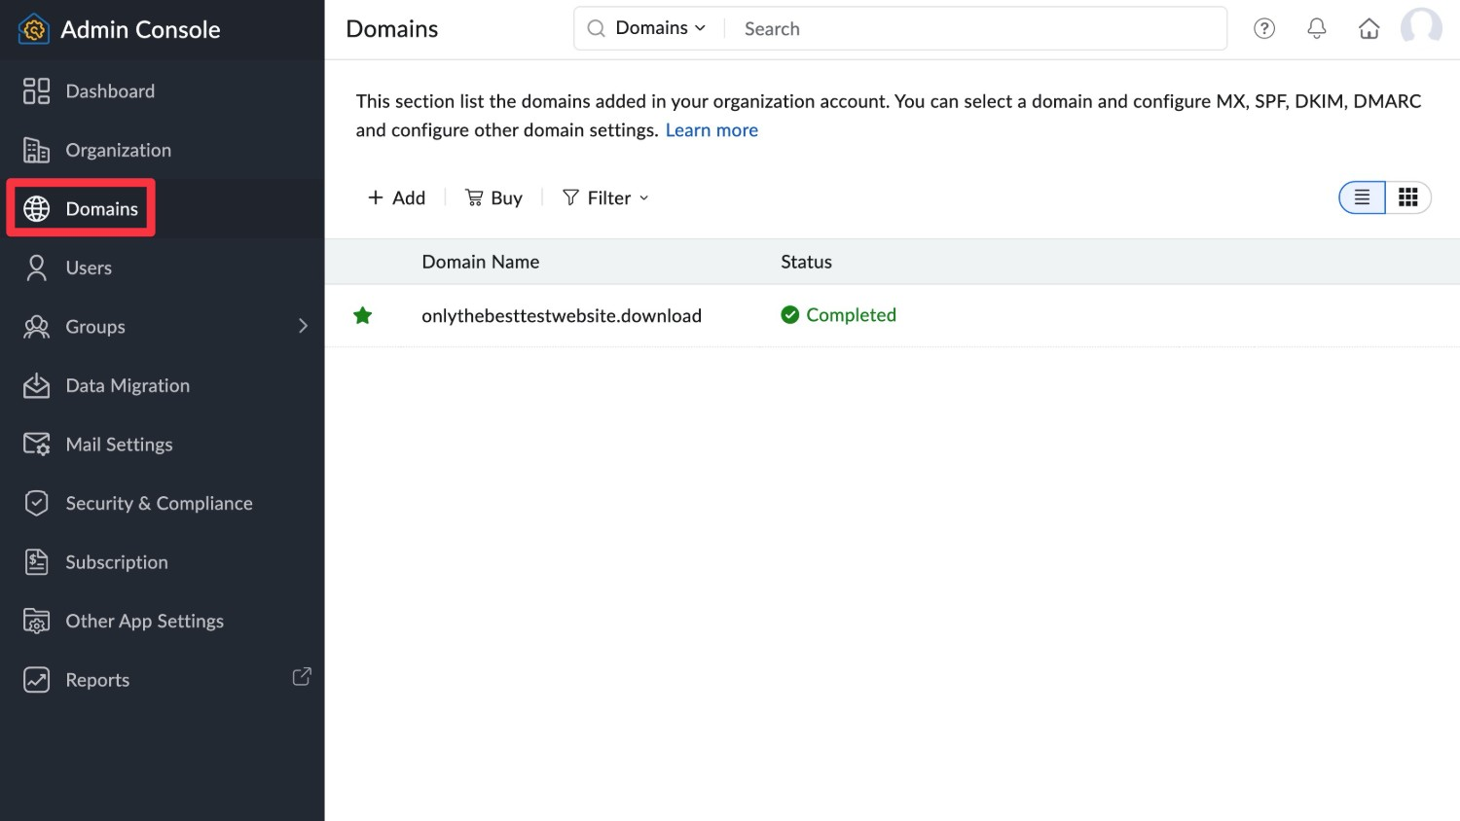Screen dimensions: 1460x821
Task: Click the Add domain button
Action: pyautogui.click(x=395, y=197)
